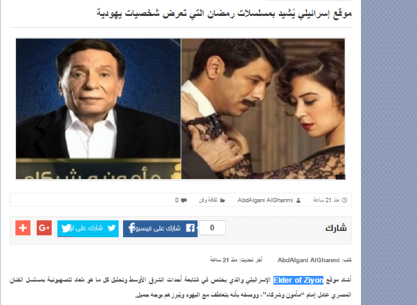
Task: Click the Twitter bird icon
Action: click(111, 227)
